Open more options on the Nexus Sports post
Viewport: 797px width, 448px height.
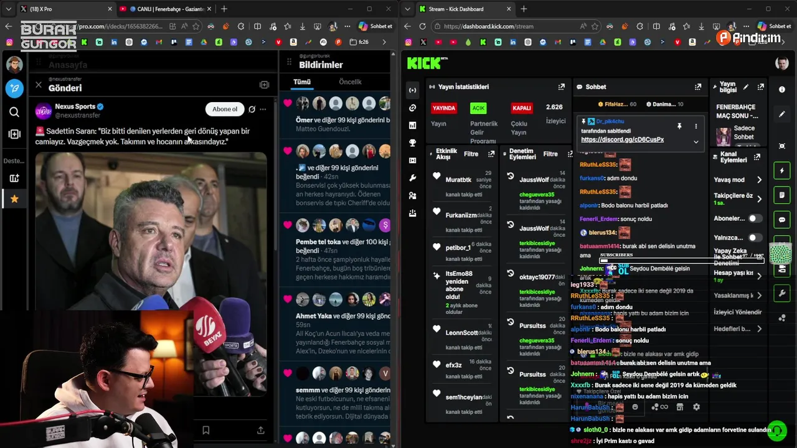point(263,109)
